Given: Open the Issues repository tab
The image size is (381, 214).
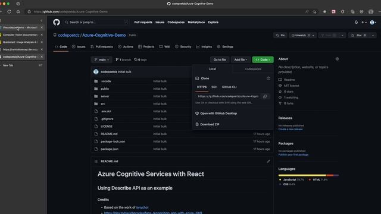Looking at the screenshot, I should [79, 46].
